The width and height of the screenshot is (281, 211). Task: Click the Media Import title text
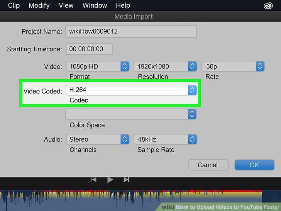134,17
